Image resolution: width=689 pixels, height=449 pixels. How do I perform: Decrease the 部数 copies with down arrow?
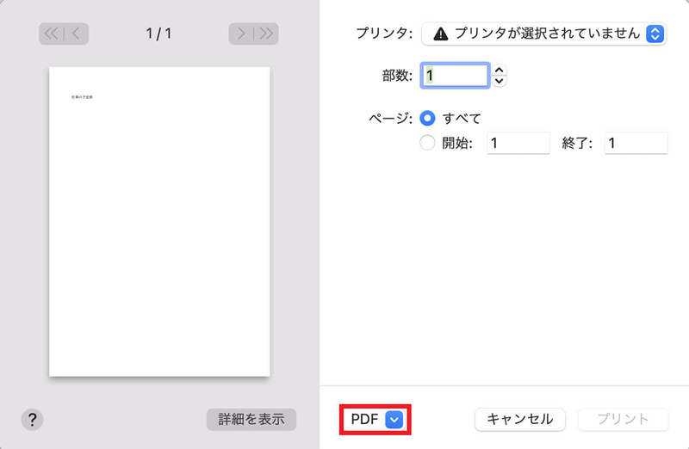(x=499, y=81)
